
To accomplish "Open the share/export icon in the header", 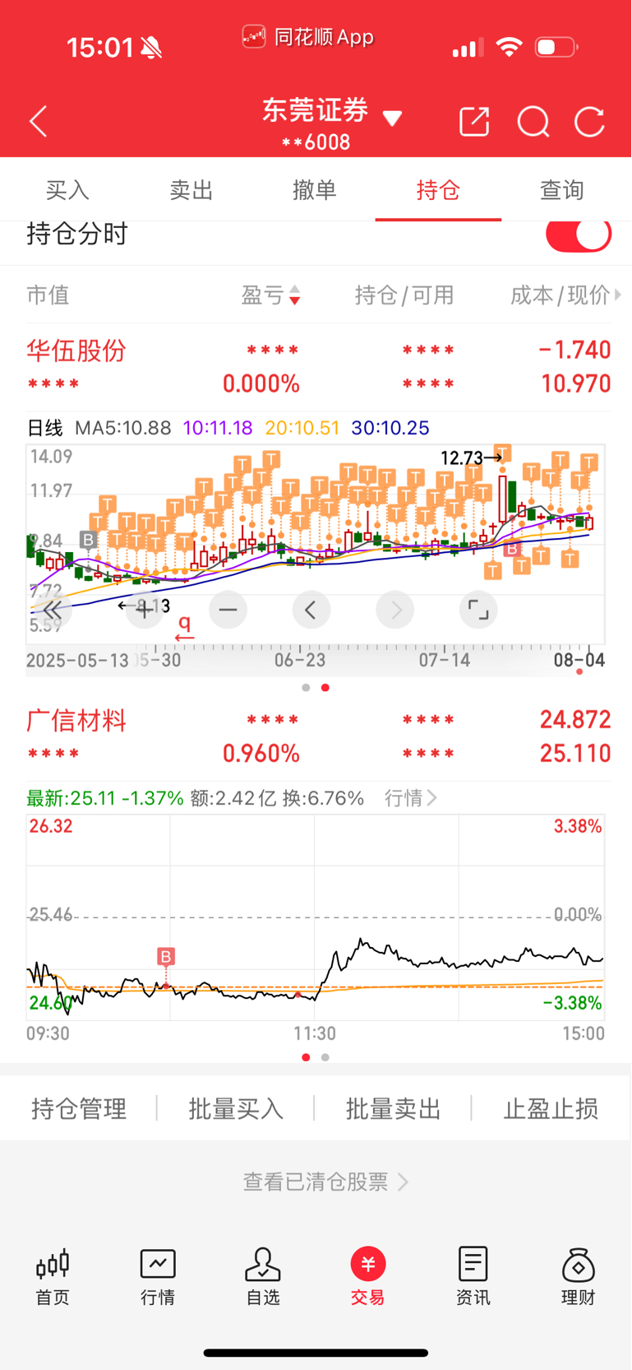I will 474,122.
